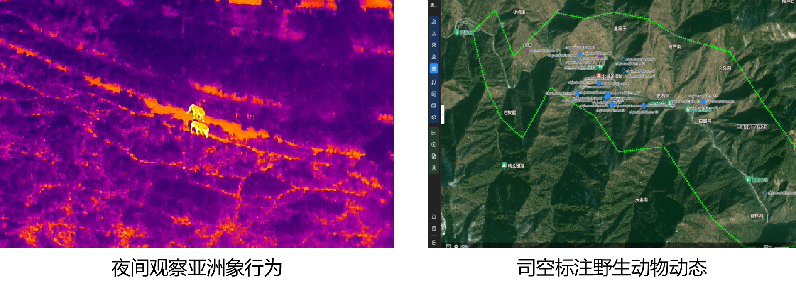Image resolution: width=796 pixels, height=287 pixels.
Task: Click the circular refresh-style sidebar icon
Action: coord(434,145)
